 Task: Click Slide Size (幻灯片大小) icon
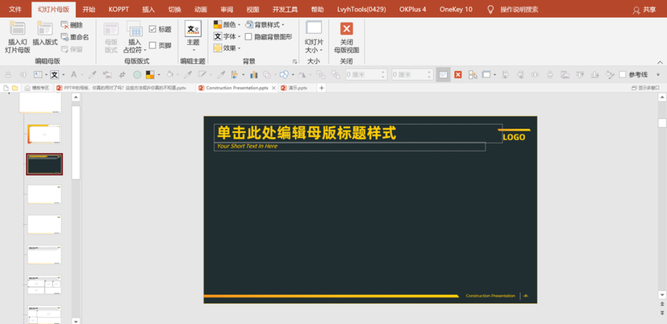[314, 28]
